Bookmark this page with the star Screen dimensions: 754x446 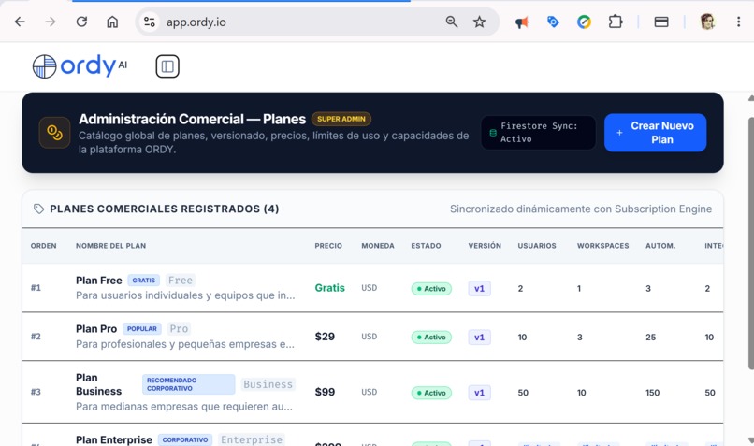point(479,22)
